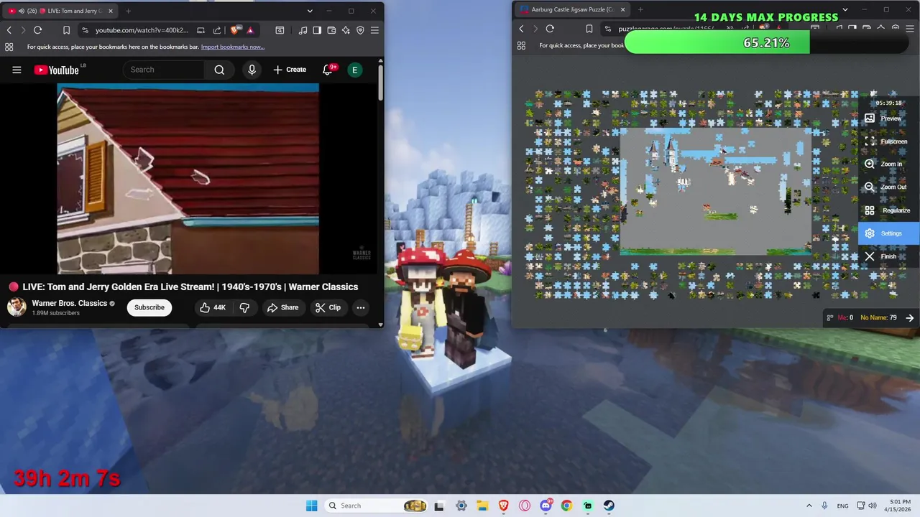Switch the puzzle to Fullscreen
The image size is (920, 517).
(889, 141)
